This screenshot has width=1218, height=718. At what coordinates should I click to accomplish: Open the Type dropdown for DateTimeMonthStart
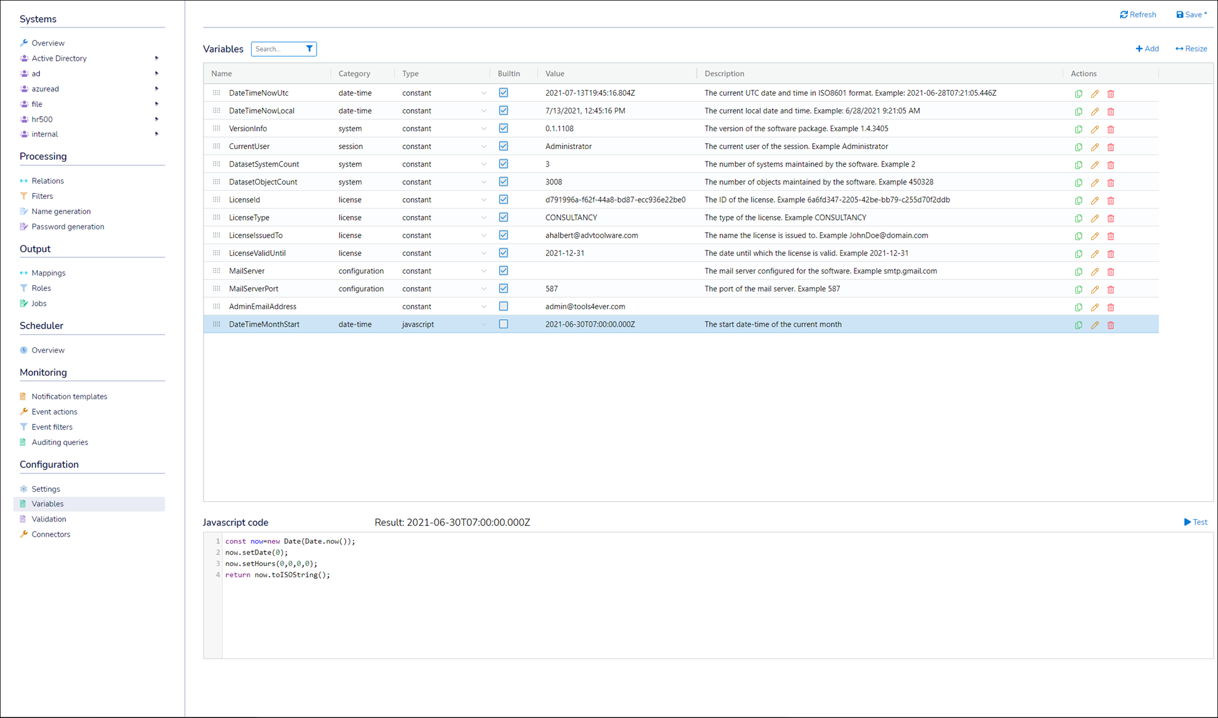pyautogui.click(x=483, y=324)
